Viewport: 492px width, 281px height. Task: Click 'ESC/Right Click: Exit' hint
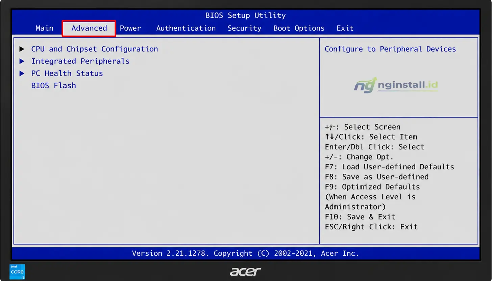(x=371, y=227)
